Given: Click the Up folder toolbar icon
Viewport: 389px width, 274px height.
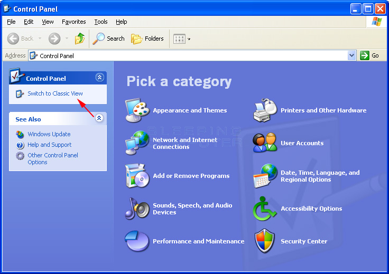Looking at the screenshot, I should [x=80, y=39].
